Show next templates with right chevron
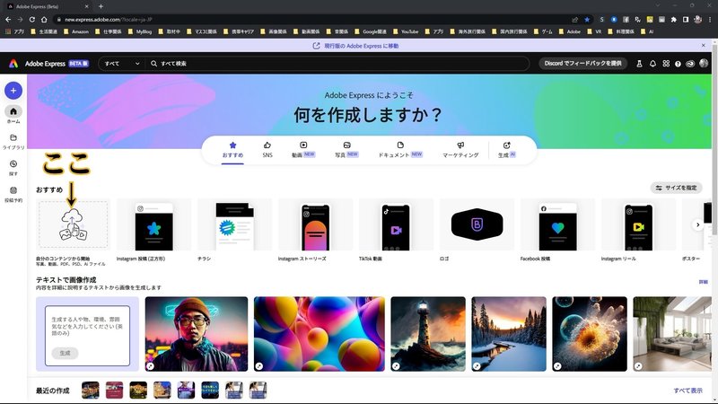Screen dimensions: 718x404 coord(697,225)
